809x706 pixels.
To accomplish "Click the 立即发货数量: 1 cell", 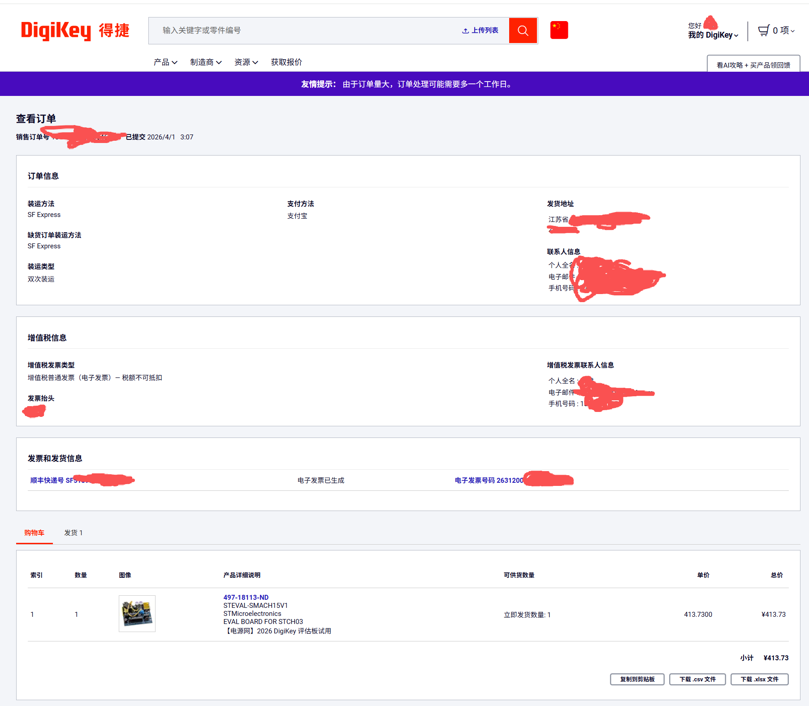I will [x=527, y=615].
